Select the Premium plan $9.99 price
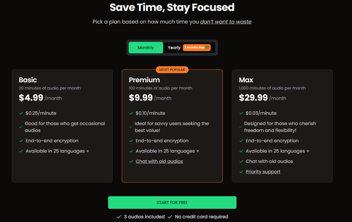 click(x=141, y=98)
